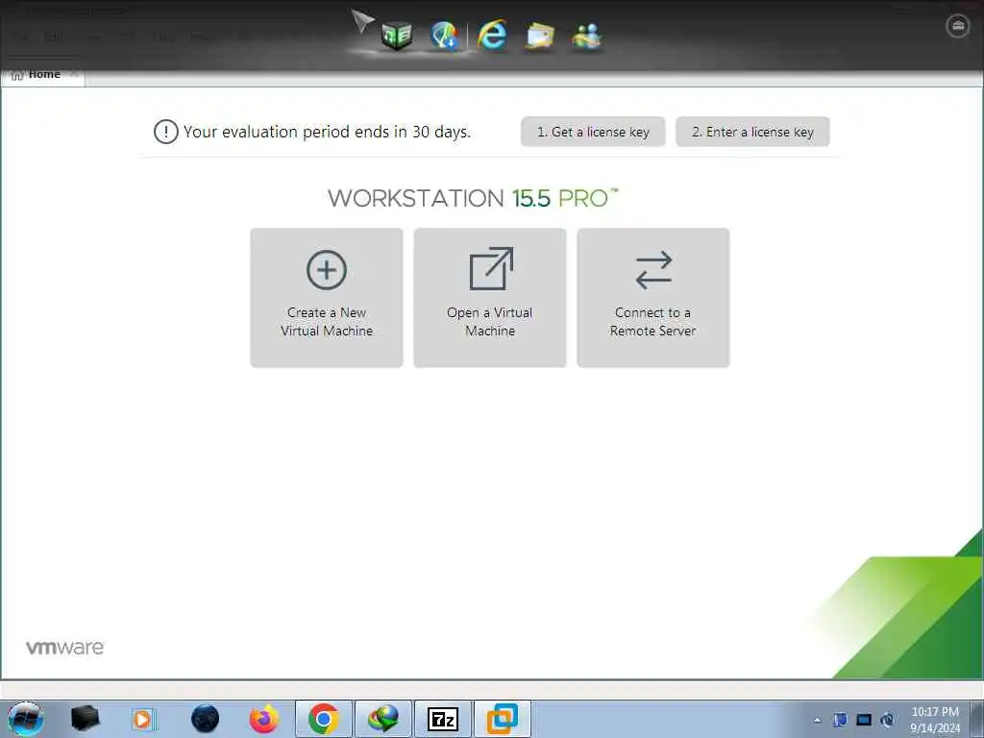Open the globe download manager dock icon
The image size is (984, 738).
tap(444, 35)
